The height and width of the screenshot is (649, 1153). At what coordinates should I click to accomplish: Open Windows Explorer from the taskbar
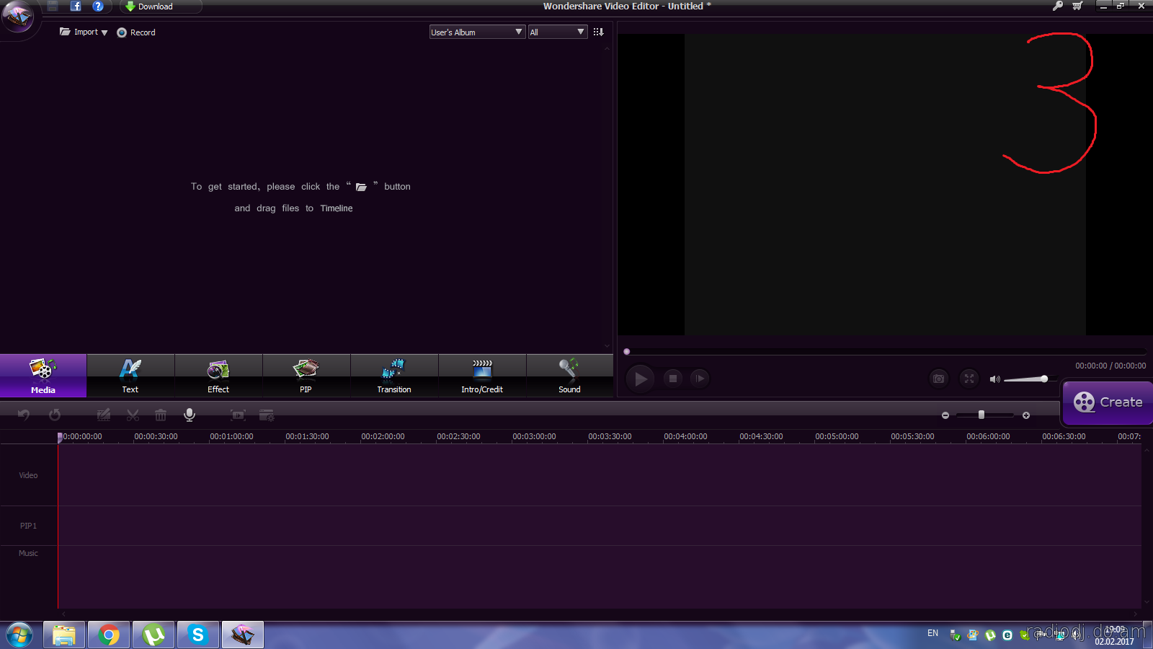(64, 635)
